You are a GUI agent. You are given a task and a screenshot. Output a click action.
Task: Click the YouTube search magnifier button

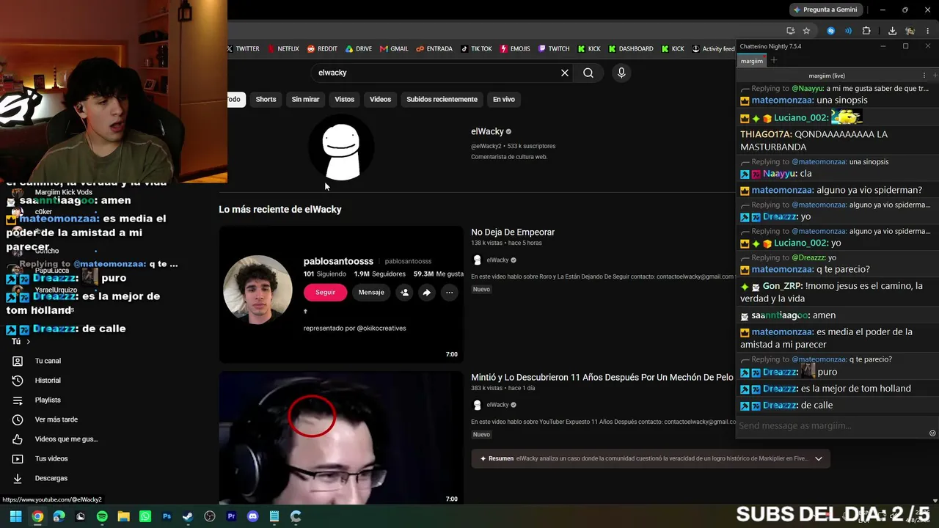(588, 73)
